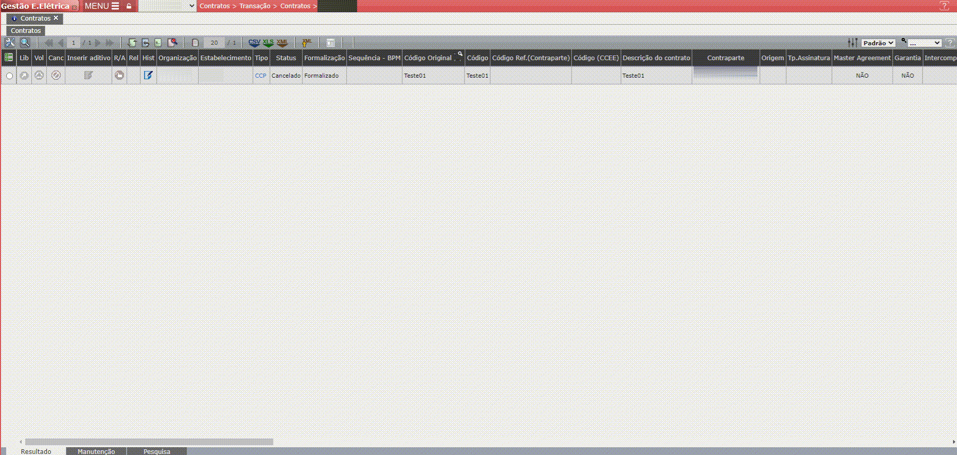Screen dimensions: 957x455
Task: Click the column settings sliders icon
Action: pos(853,43)
